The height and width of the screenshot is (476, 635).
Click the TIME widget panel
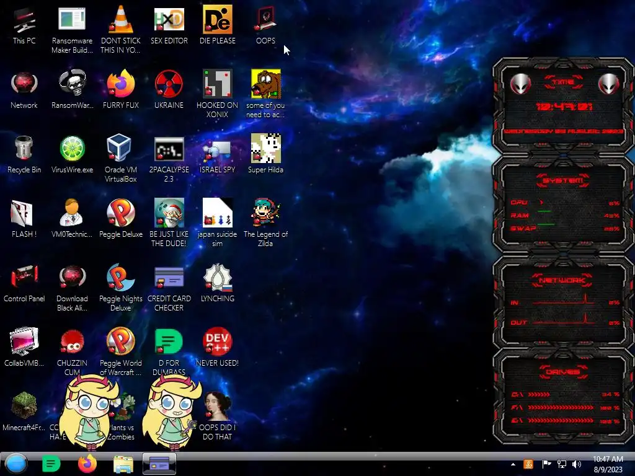563,107
